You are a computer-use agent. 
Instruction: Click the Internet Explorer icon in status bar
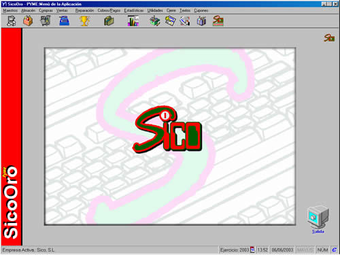tap(334, 250)
